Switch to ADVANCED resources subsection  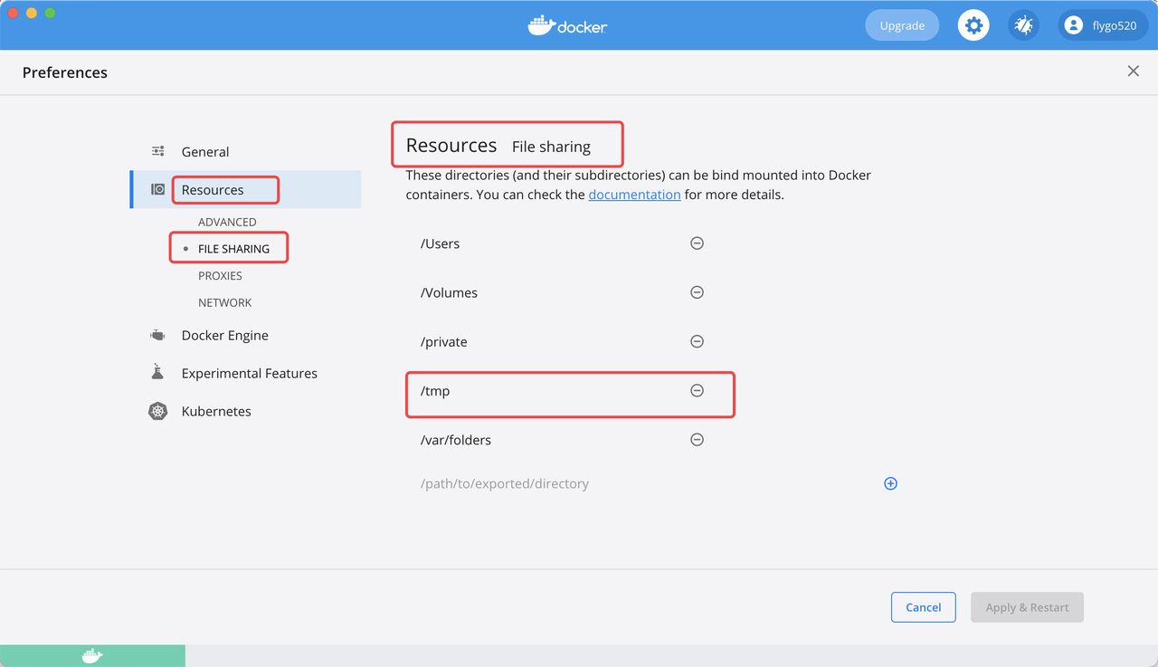[227, 222]
